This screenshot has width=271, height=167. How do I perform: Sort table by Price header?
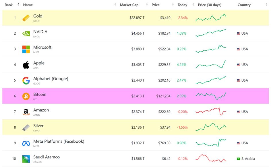click(156, 5)
